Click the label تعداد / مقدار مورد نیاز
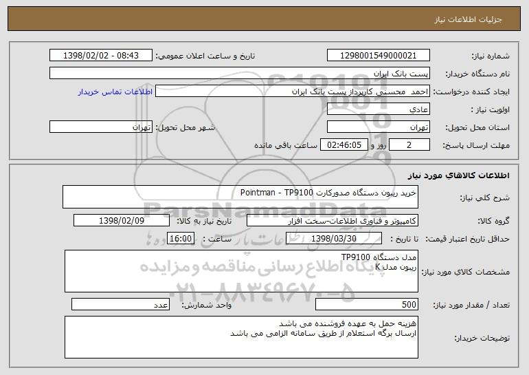529x375 pixels. point(471,305)
